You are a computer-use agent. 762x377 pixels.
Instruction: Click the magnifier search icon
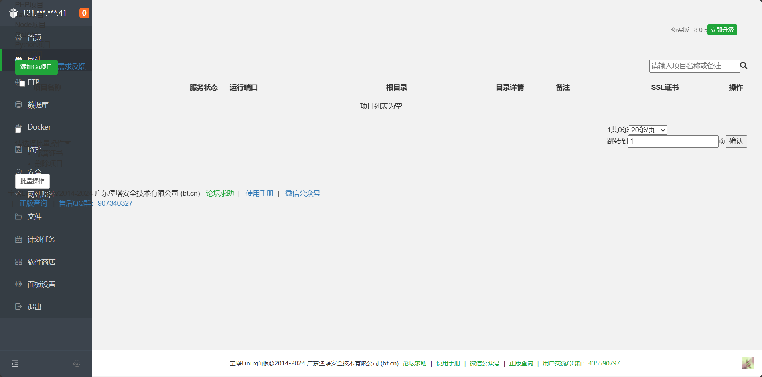point(744,65)
